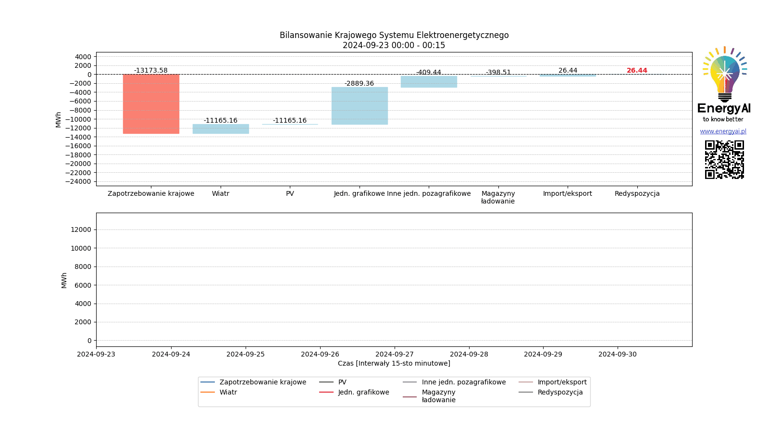This screenshot has width=769, height=433.
Task: Click the Import/eksport bar
Action: 568,76
